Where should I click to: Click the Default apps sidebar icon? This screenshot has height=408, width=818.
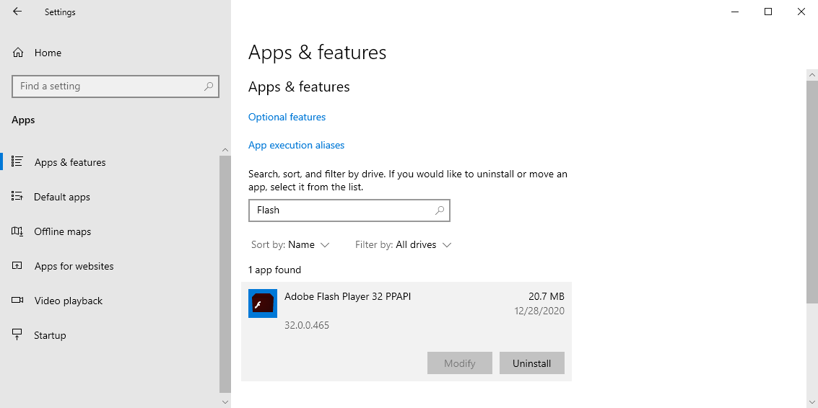coord(17,197)
